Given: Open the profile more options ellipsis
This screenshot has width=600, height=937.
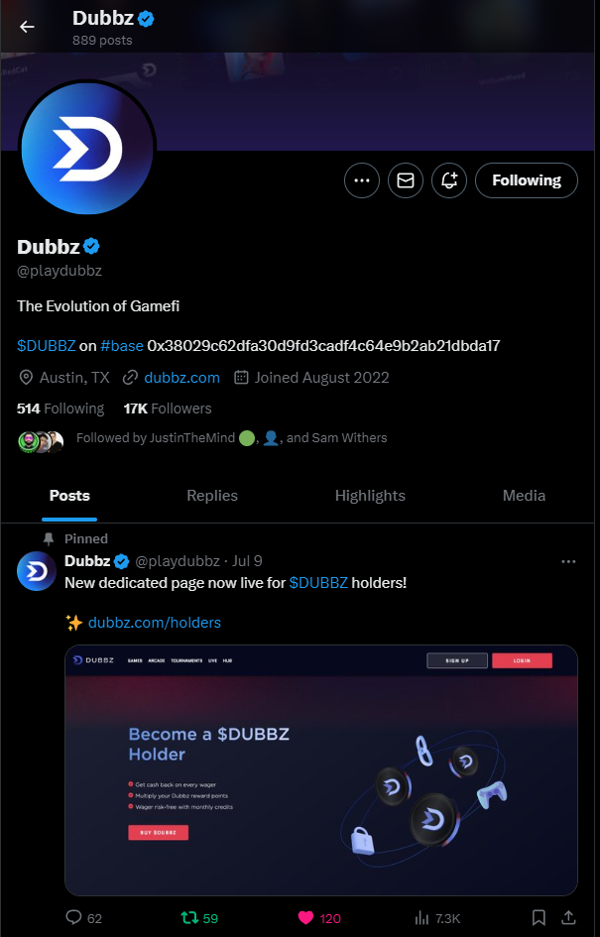Looking at the screenshot, I should click(x=362, y=180).
